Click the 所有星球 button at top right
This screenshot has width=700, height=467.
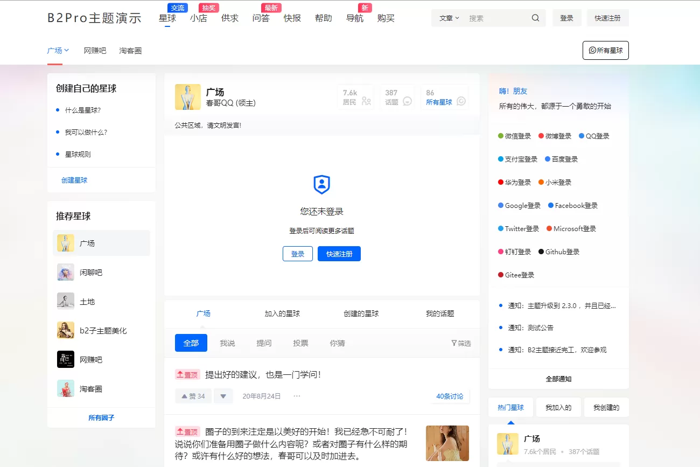click(x=605, y=51)
